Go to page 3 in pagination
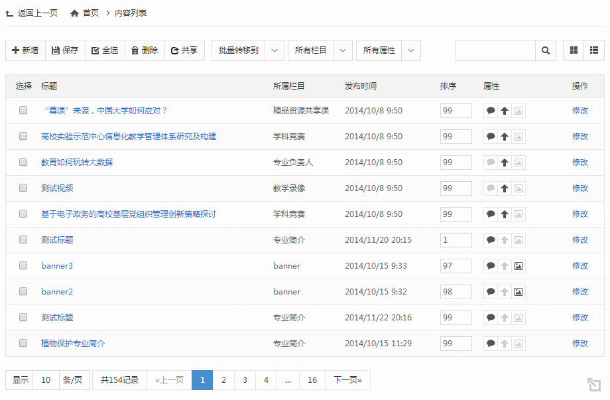 tap(245, 380)
